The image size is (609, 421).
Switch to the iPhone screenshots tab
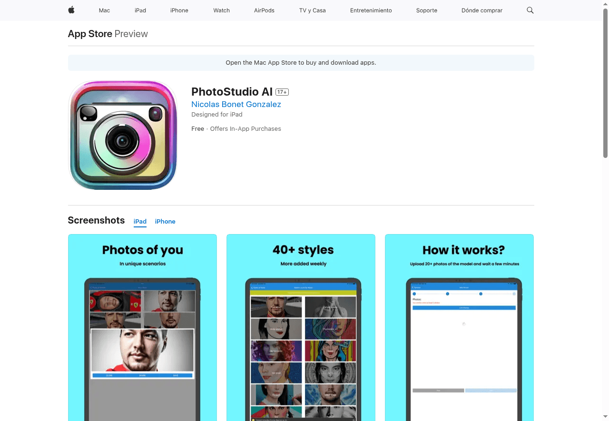tap(165, 221)
